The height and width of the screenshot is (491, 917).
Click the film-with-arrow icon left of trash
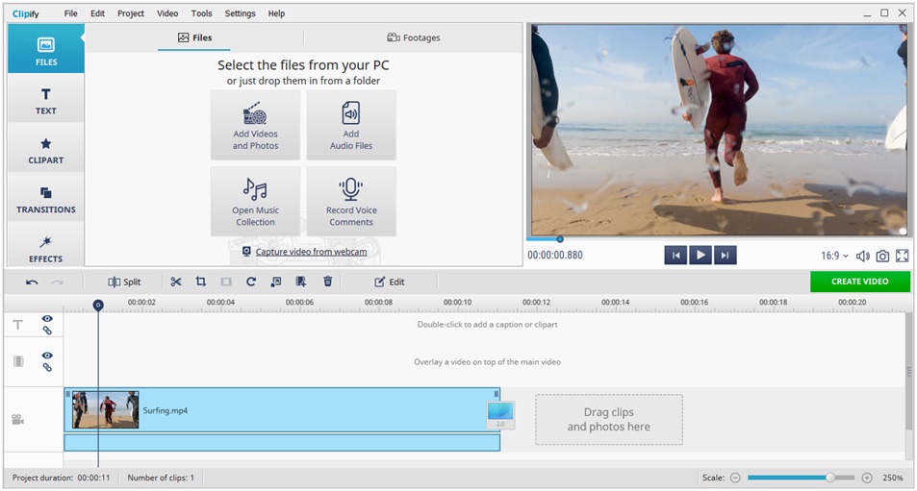pos(301,282)
